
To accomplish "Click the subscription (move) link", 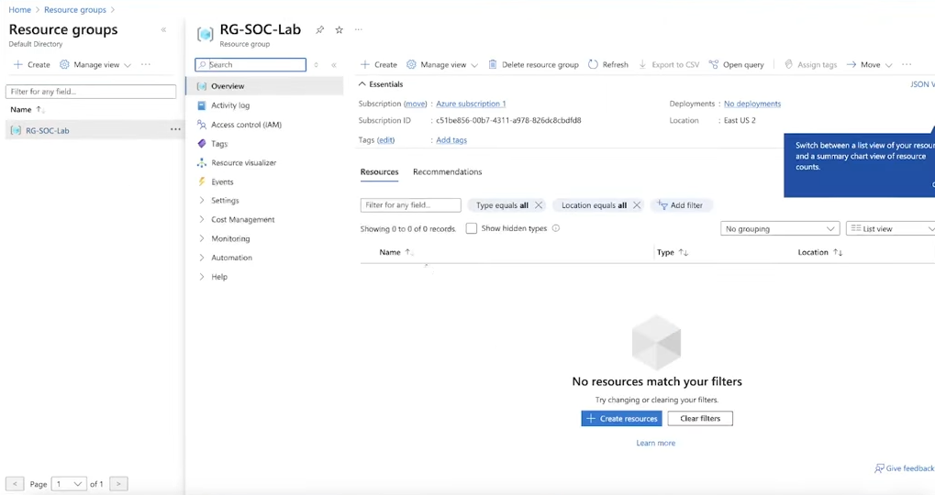I will click(x=415, y=104).
